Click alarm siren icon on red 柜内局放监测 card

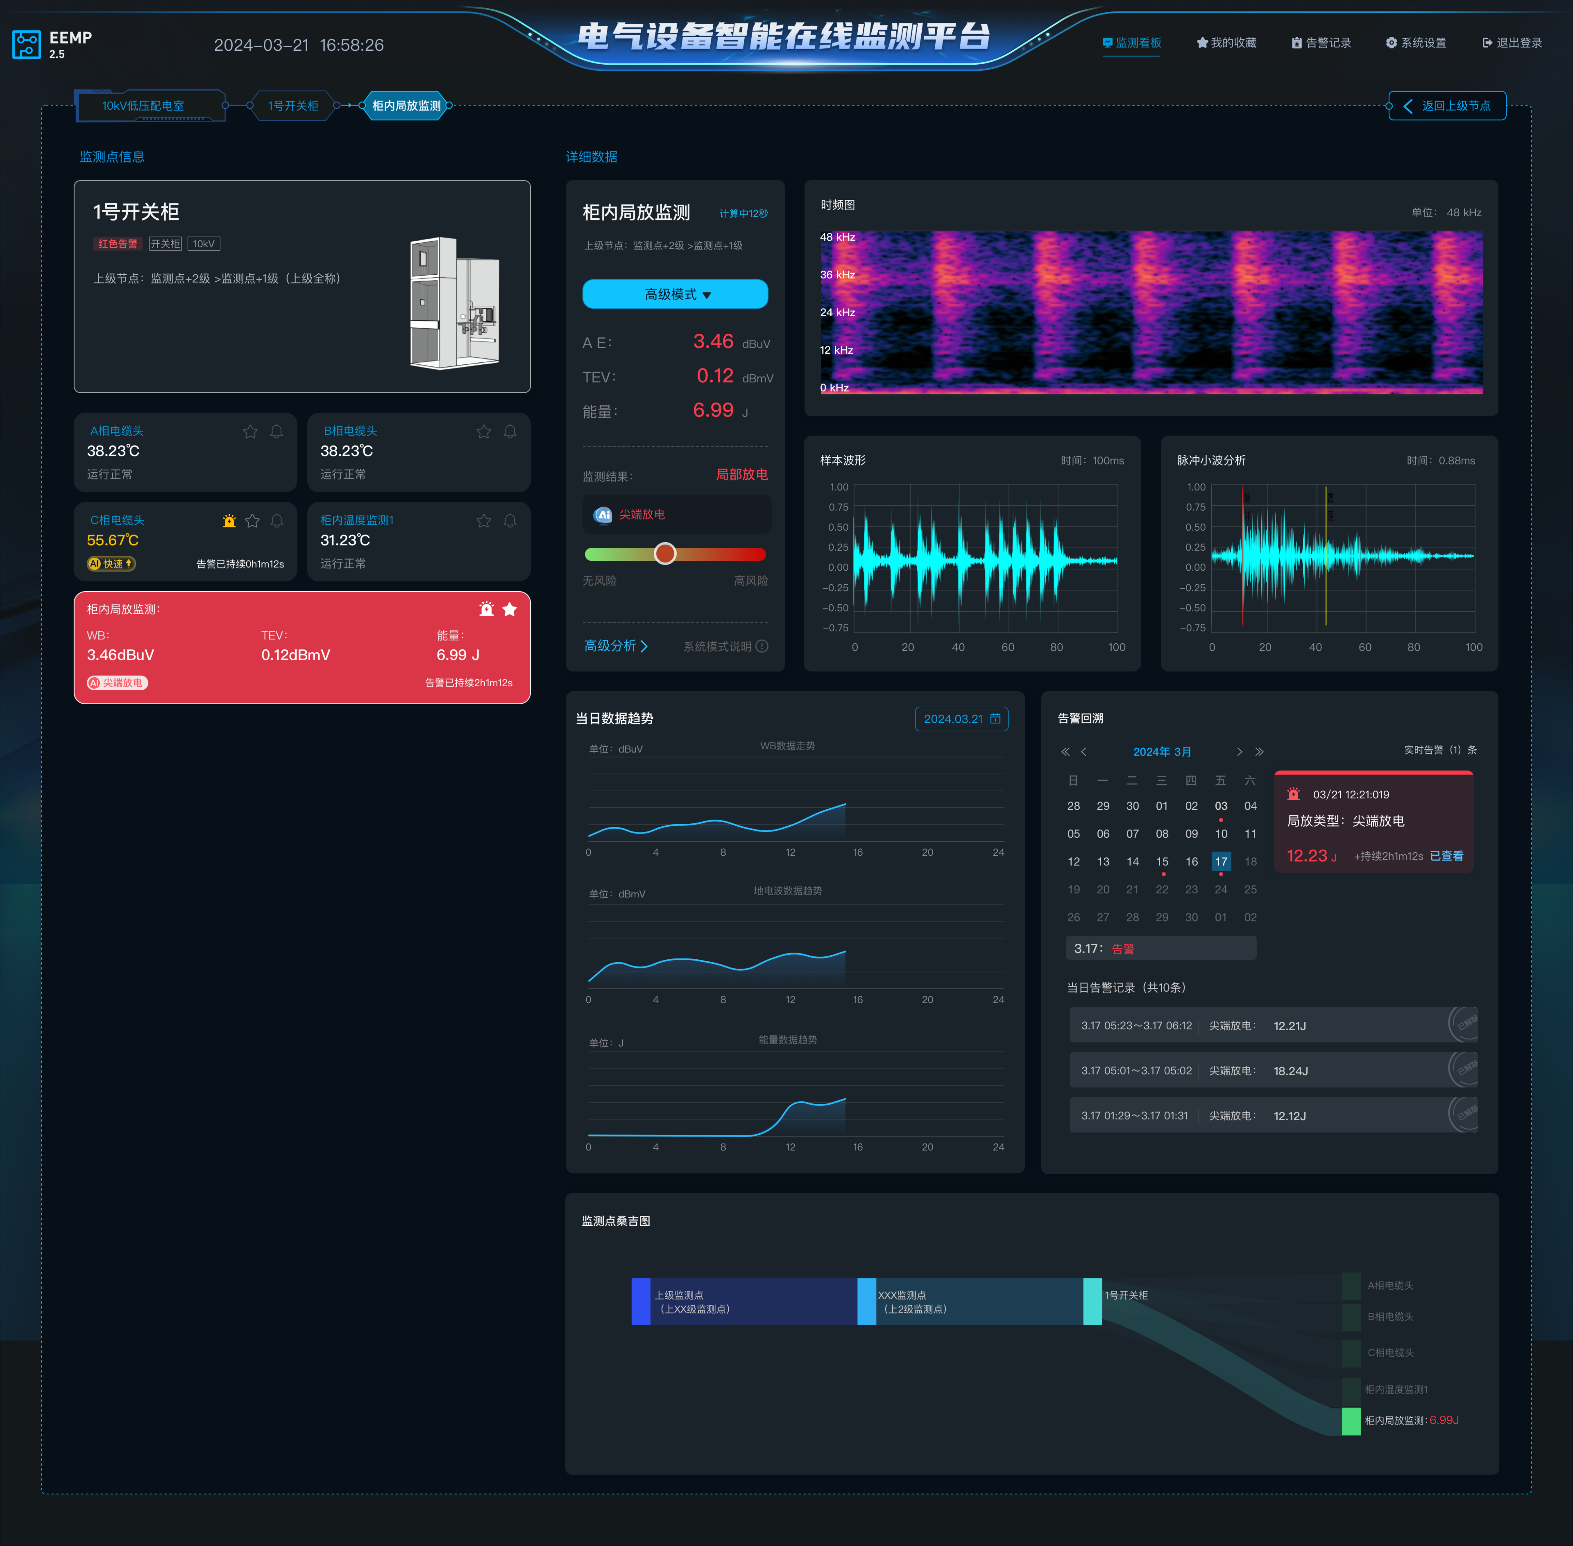click(x=487, y=609)
